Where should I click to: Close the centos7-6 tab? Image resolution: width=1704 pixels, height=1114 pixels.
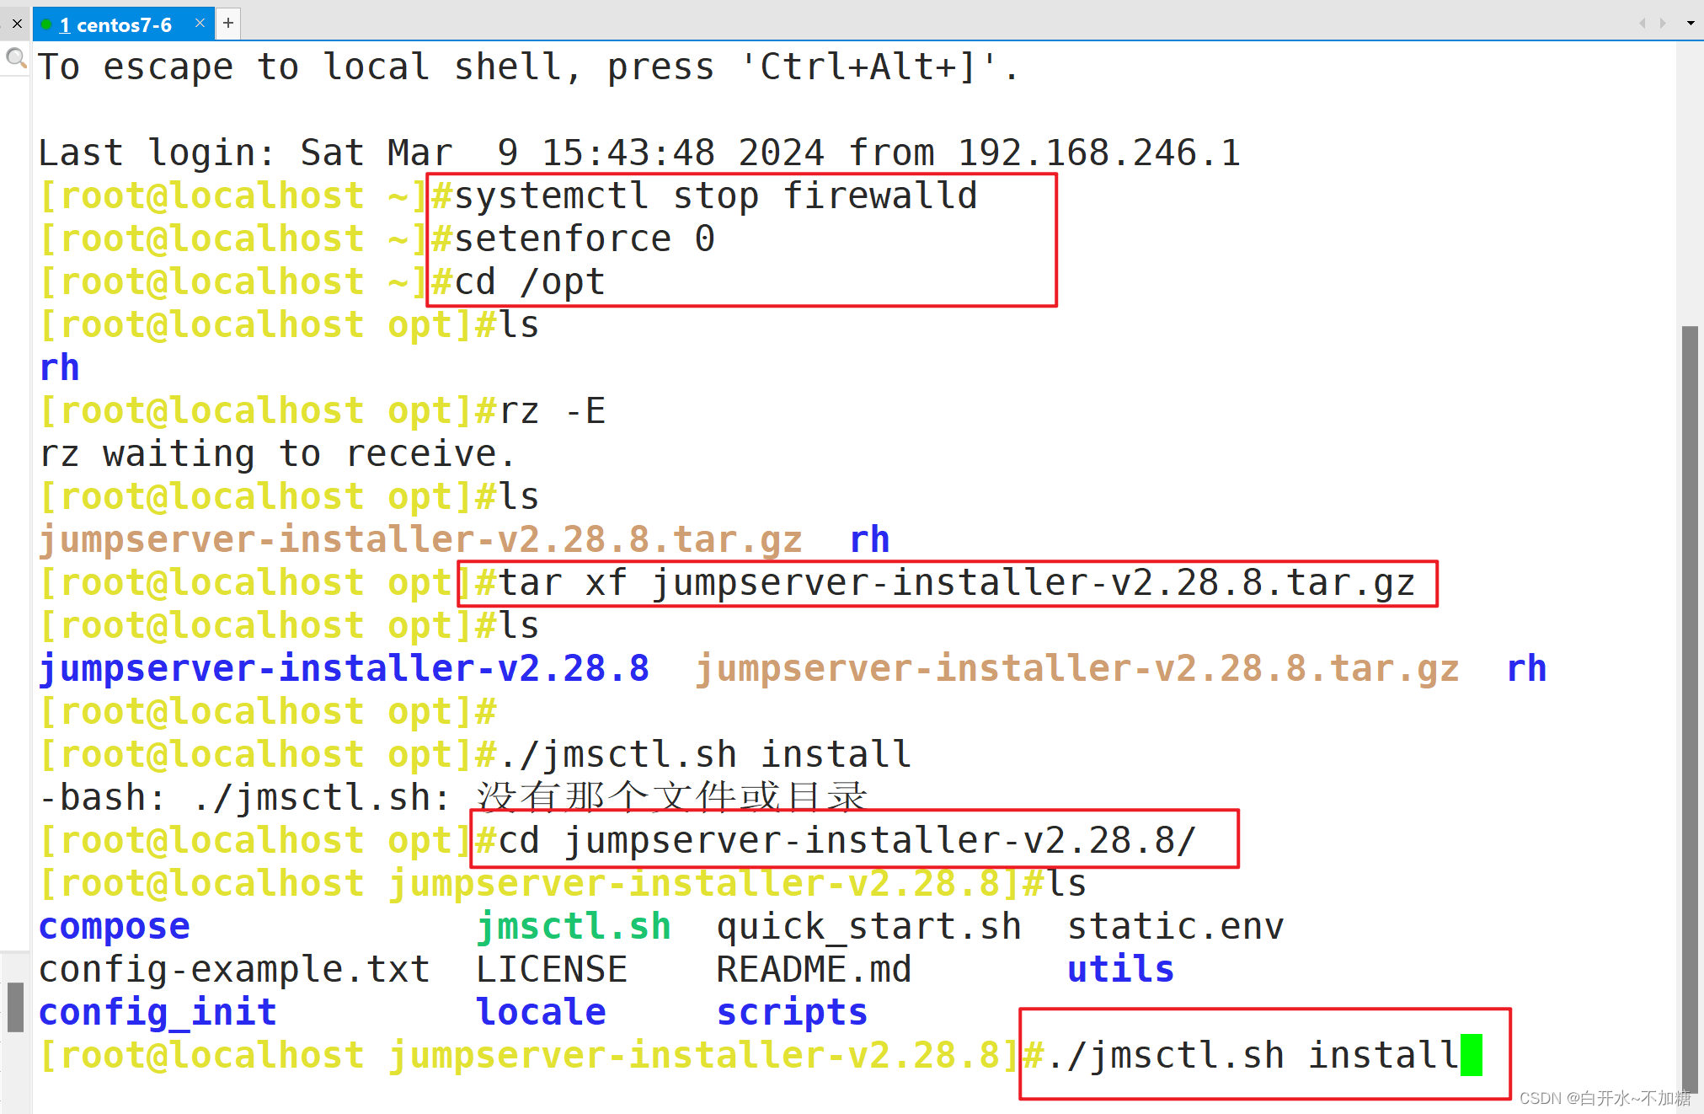pos(200,24)
